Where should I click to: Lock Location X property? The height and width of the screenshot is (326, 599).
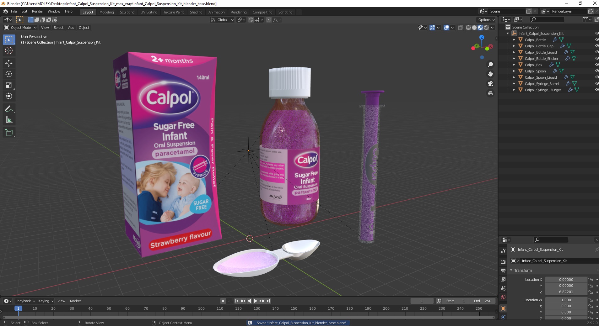pos(591,280)
